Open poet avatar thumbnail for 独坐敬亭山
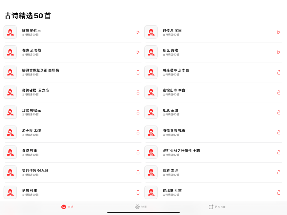This screenshot has width=287, height=215. [151, 72]
